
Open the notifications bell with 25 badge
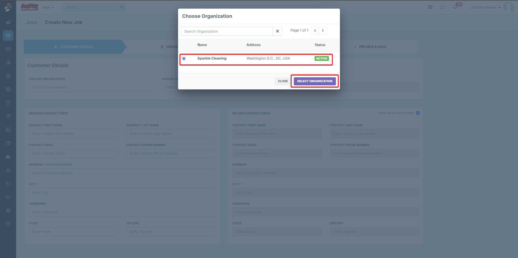tap(455, 7)
